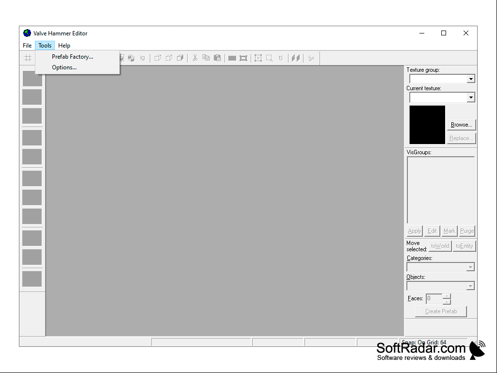Click the Browse... texture button

(461, 125)
